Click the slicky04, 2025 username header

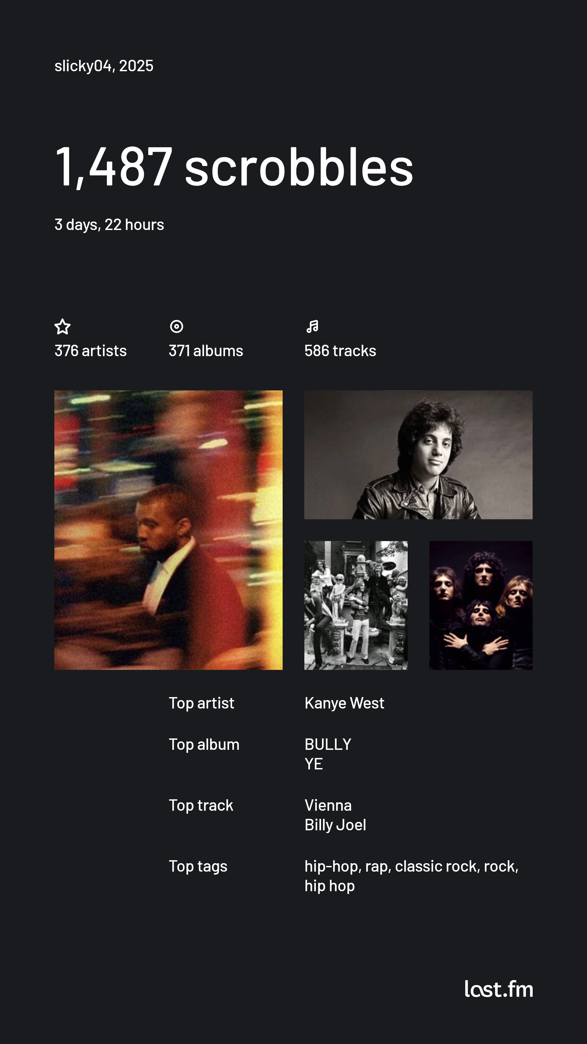(104, 66)
